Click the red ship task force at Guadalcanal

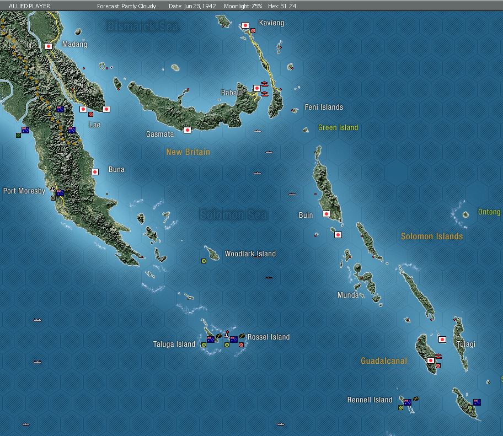pyautogui.click(x=438, y=356)
